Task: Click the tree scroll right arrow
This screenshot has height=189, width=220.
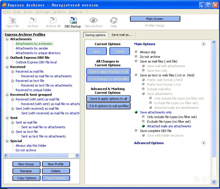Action: [x=77, y=155]
